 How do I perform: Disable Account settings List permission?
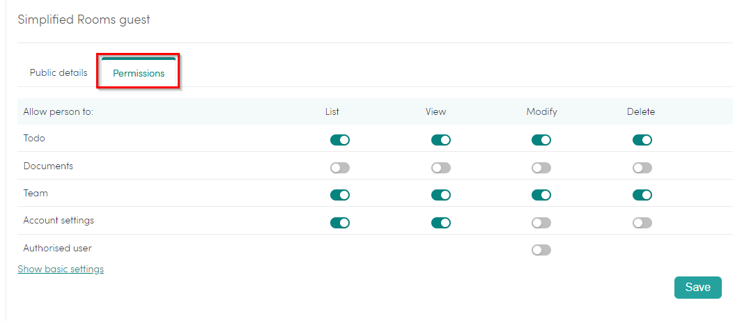340,223
